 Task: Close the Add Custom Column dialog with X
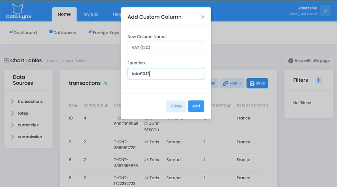pyautogui.click(x=203, y=17)
